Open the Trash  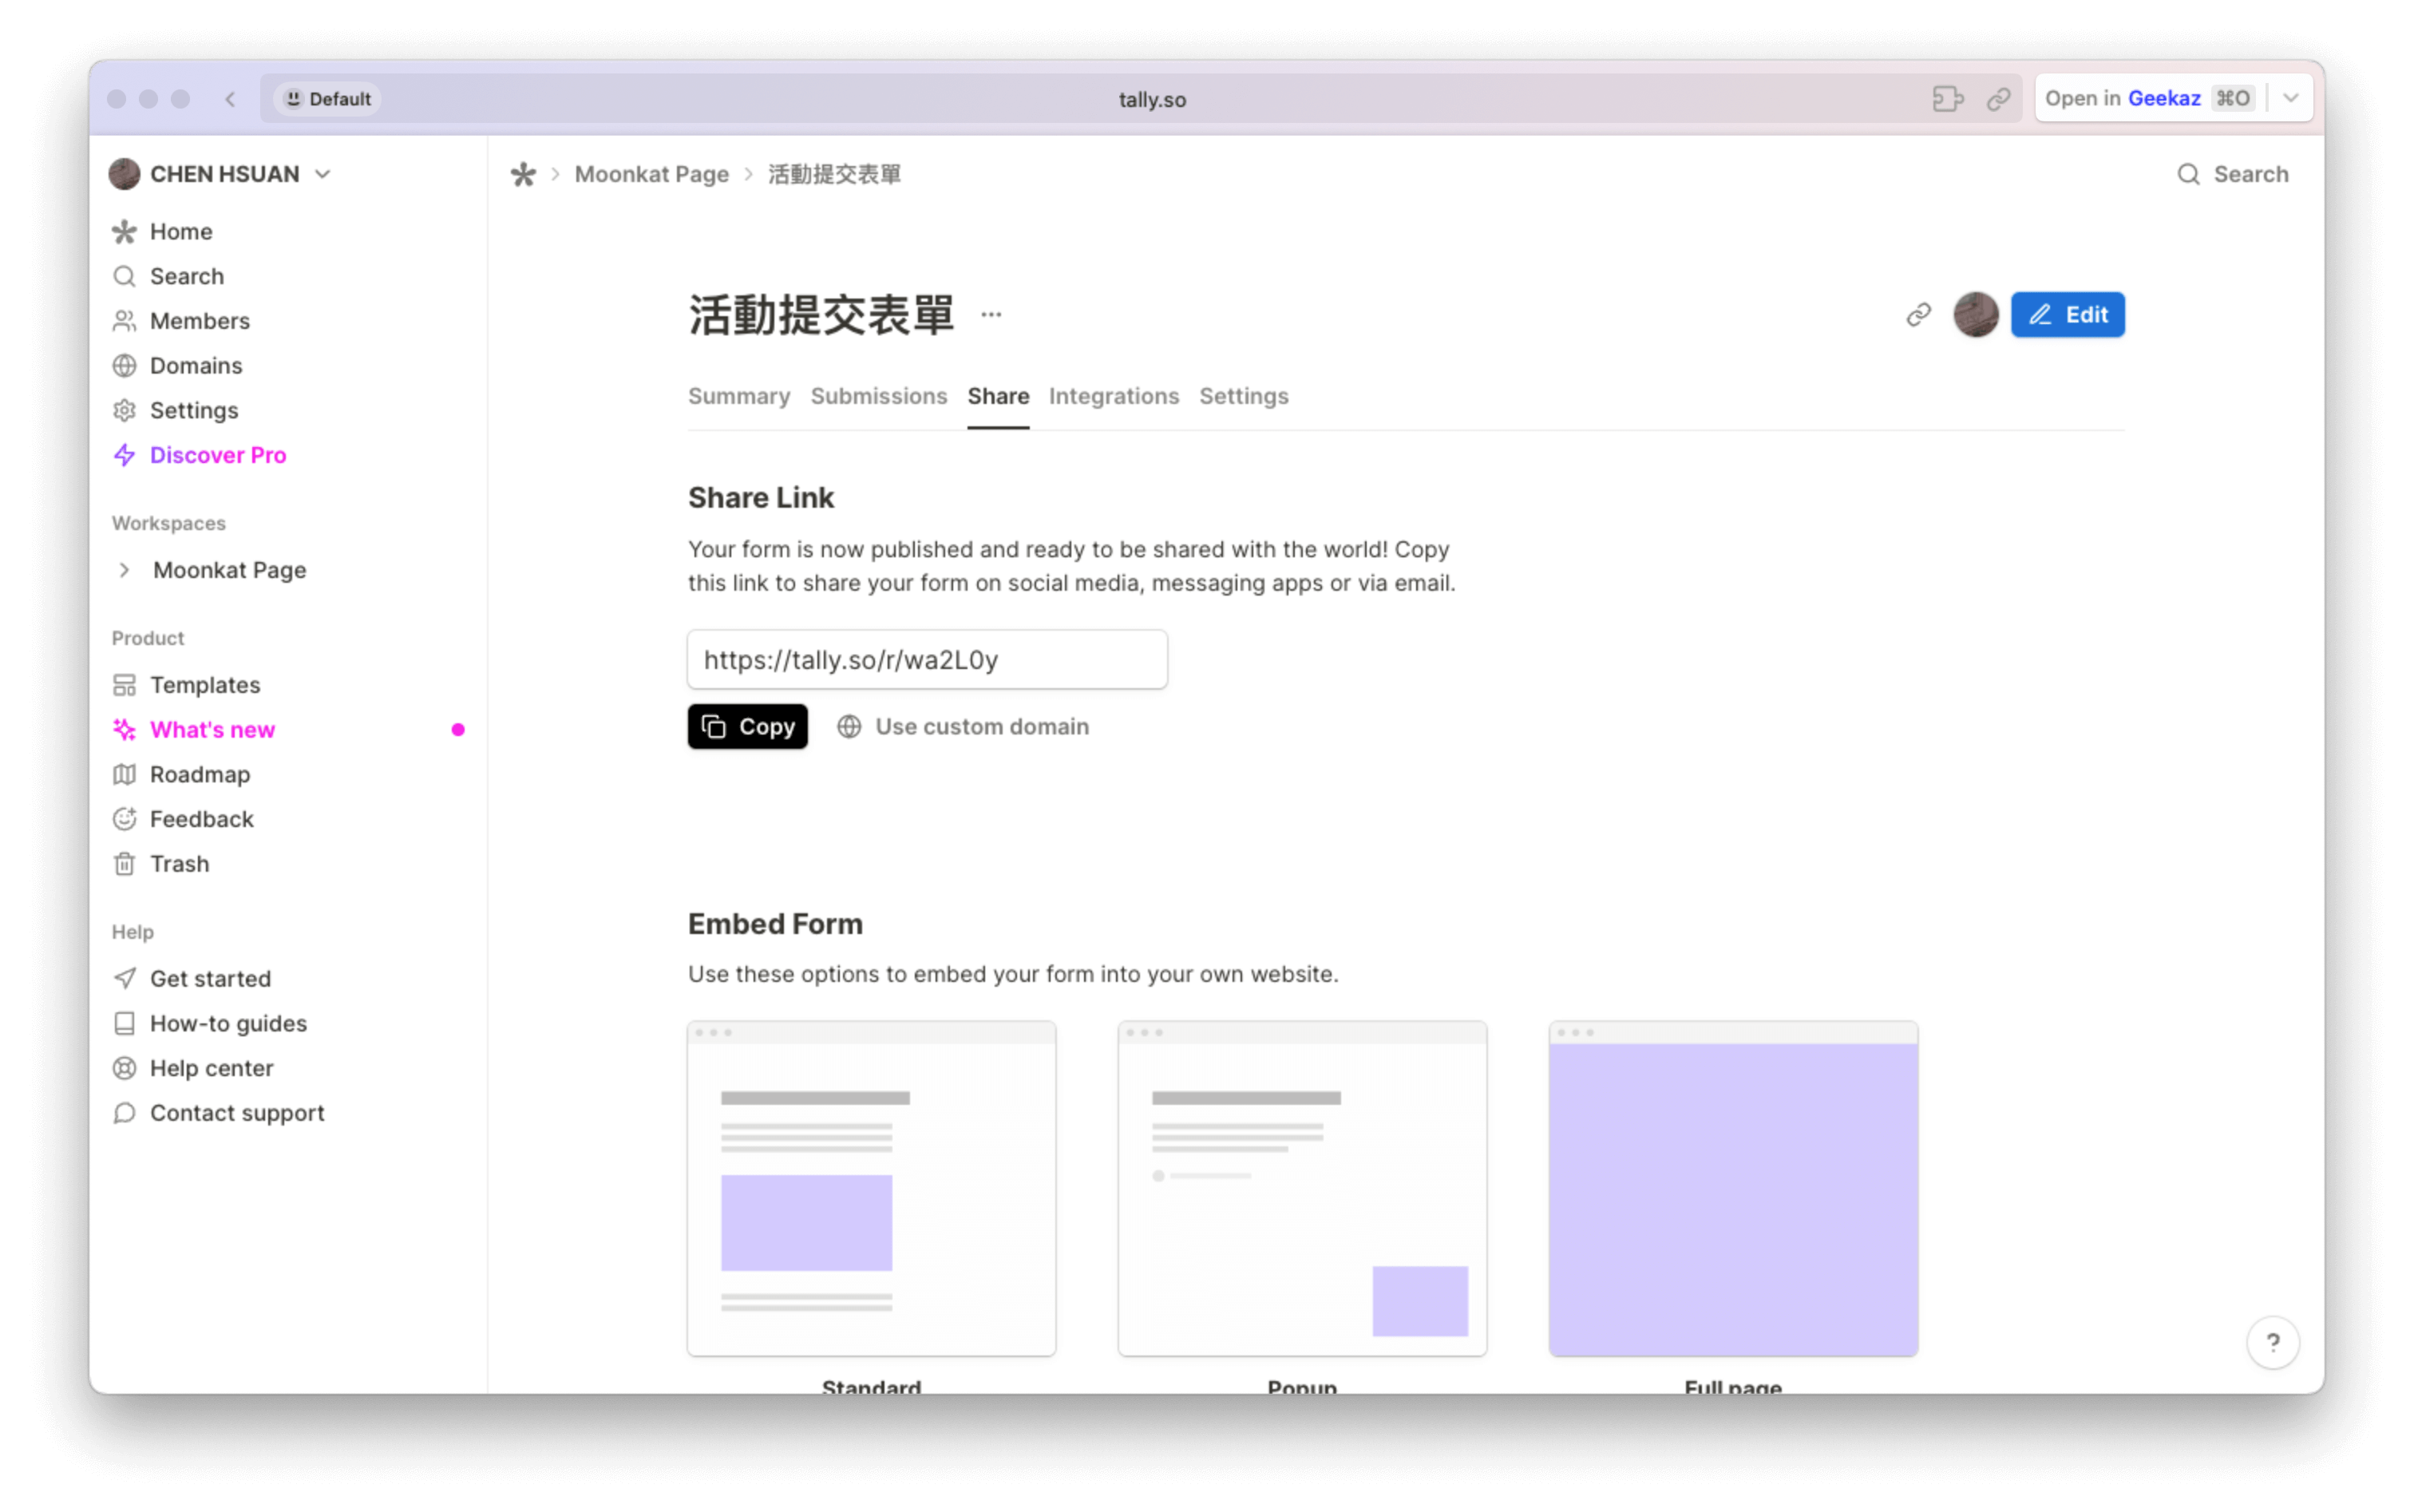tap(179, 864)
